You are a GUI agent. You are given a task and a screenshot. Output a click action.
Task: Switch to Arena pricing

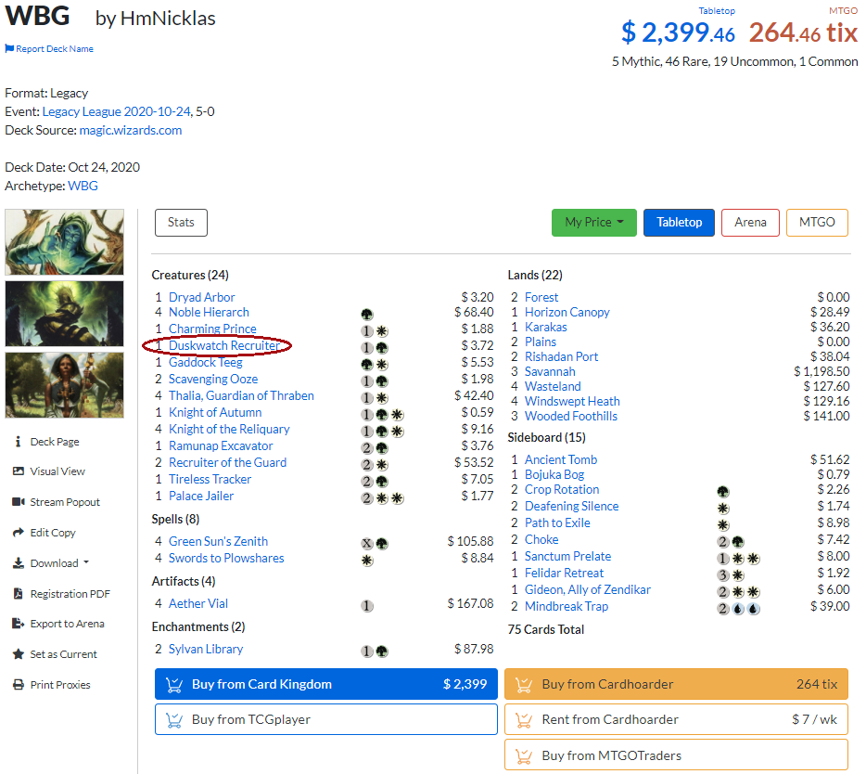coord(750,222)
